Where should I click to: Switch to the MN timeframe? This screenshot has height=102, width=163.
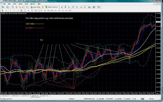pos(70,10)
